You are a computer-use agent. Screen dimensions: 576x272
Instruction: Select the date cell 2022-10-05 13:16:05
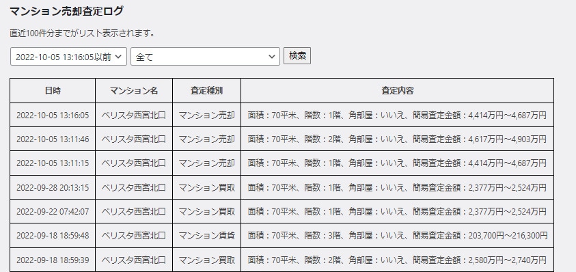(53, 115)
